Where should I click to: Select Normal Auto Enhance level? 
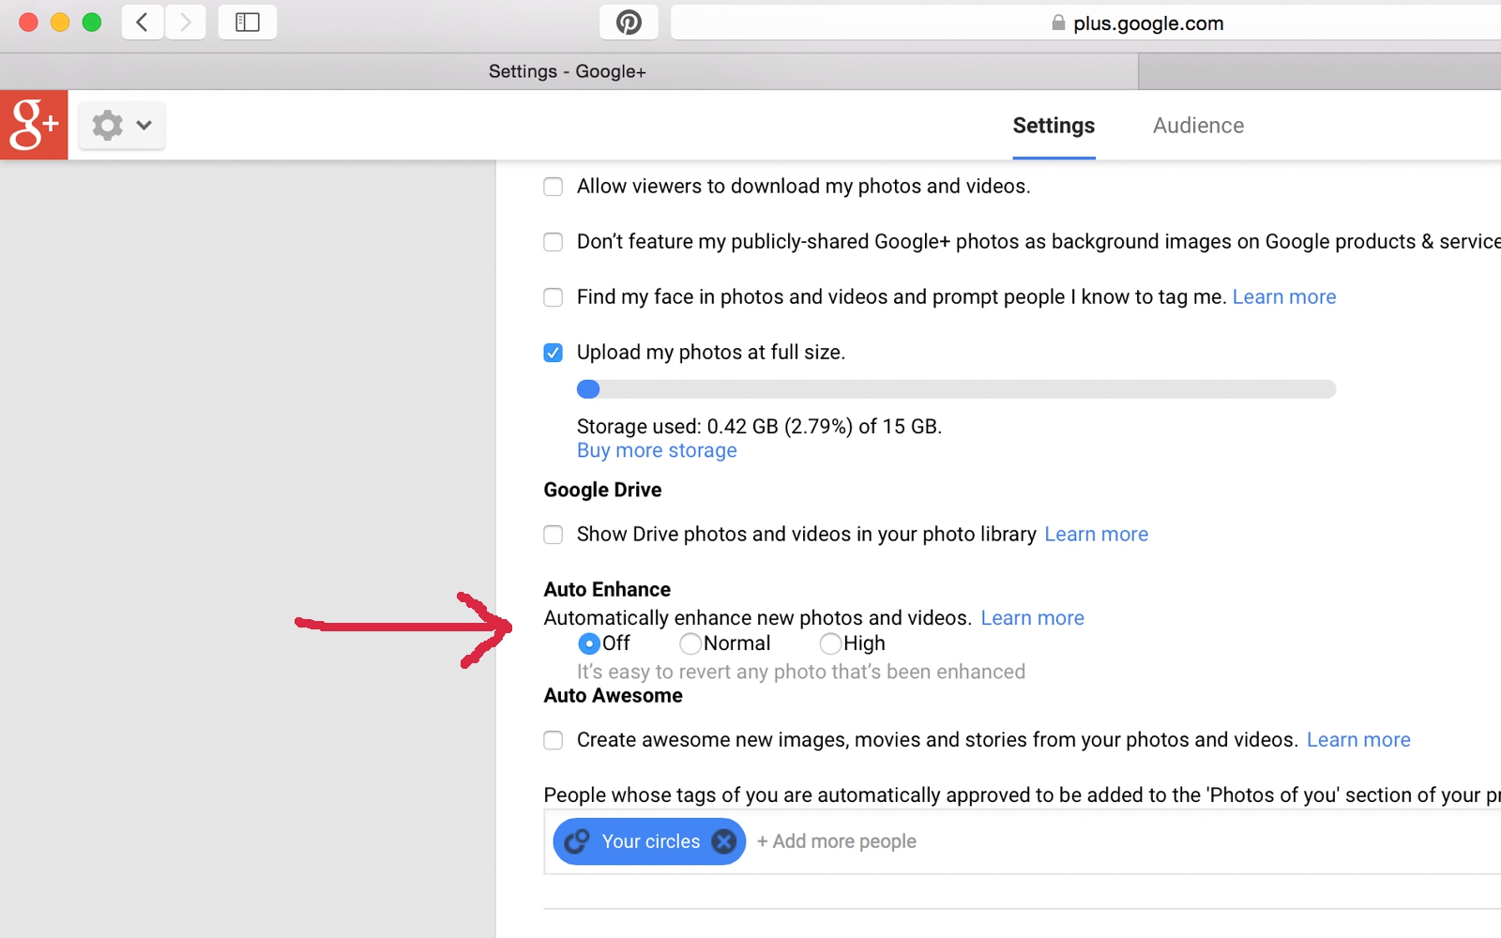point(690,643)
